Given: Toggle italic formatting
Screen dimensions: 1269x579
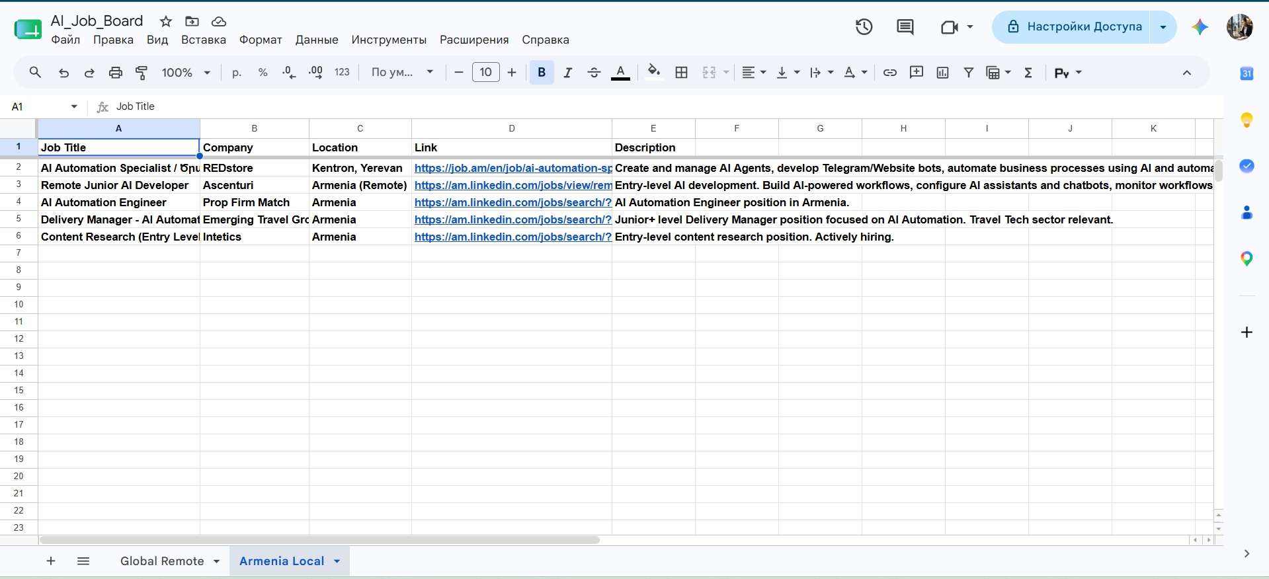Looking at the screenshot, I should [567, 73].
